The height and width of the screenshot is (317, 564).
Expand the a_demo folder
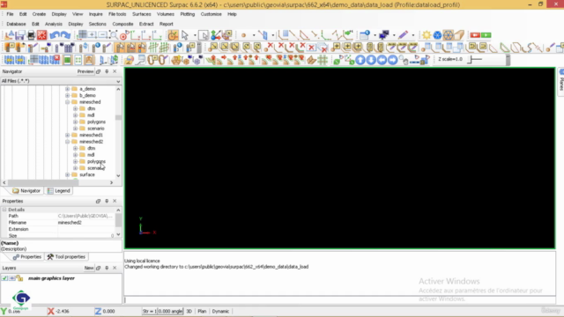[x=67, y=89]
